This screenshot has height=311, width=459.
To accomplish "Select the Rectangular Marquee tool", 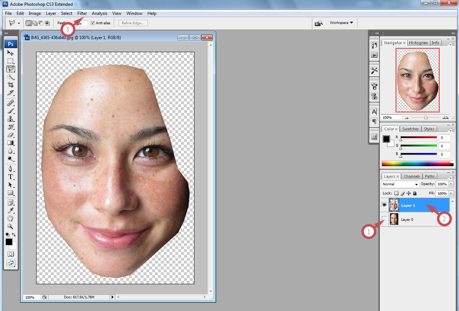I will pos(10,61).
